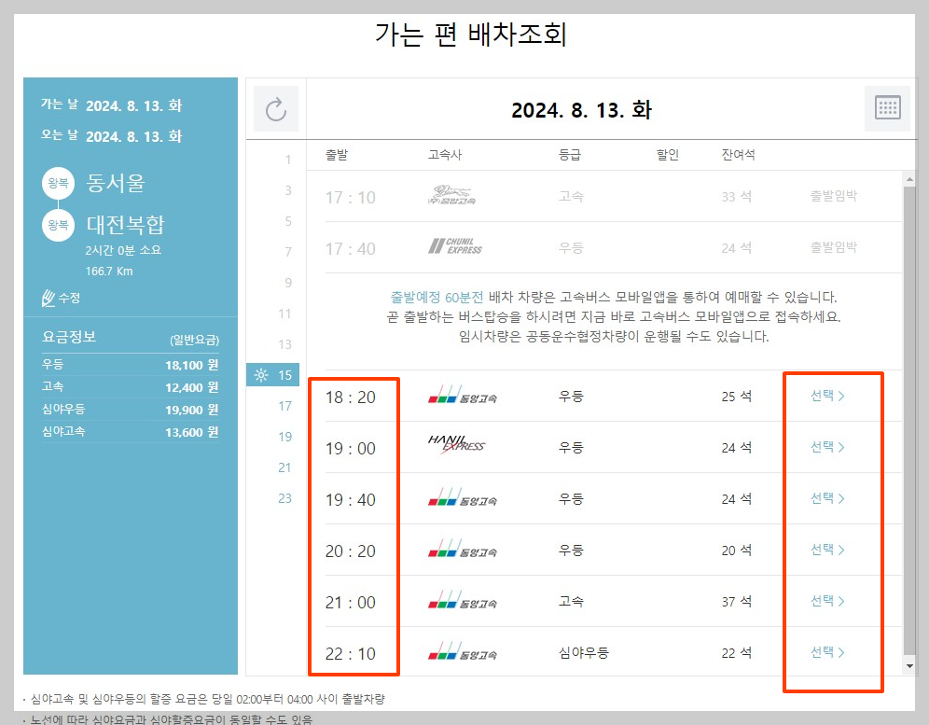The image size is (929, 725).
Task: Click the 동서울 departure terminal name
Action: pos(116,183)
